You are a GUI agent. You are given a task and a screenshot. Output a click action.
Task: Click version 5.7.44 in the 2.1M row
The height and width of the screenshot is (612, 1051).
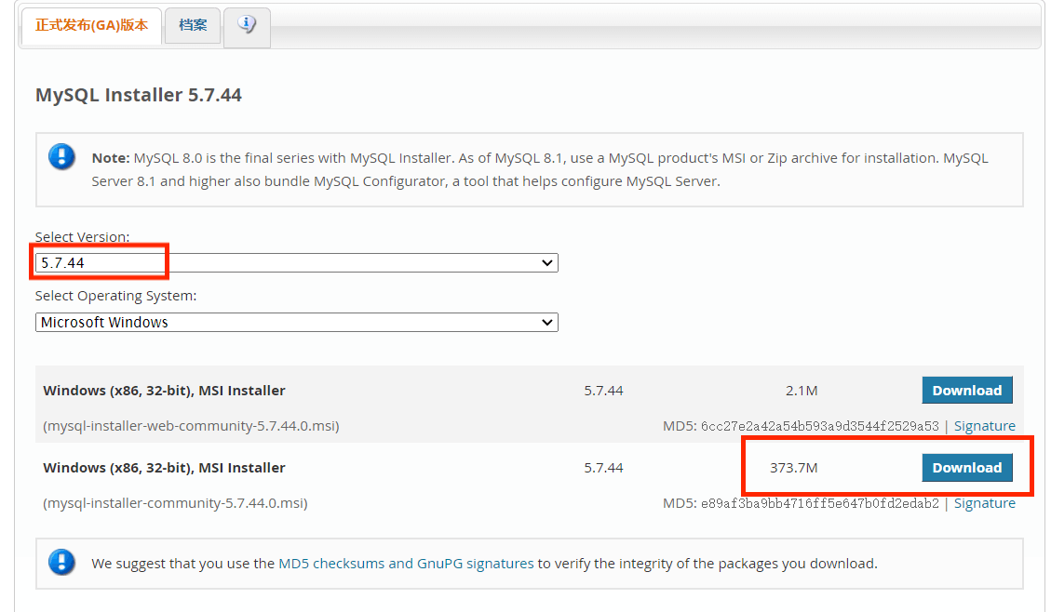tap(603, 391)
